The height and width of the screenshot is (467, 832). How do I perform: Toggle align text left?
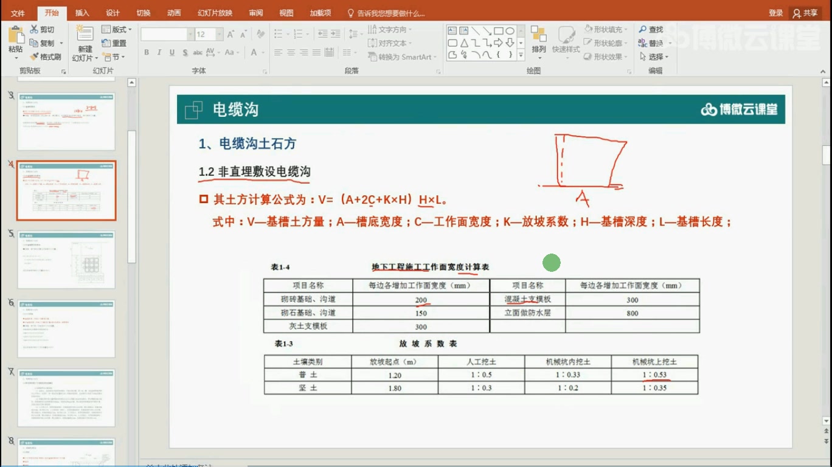click(278, 53)
